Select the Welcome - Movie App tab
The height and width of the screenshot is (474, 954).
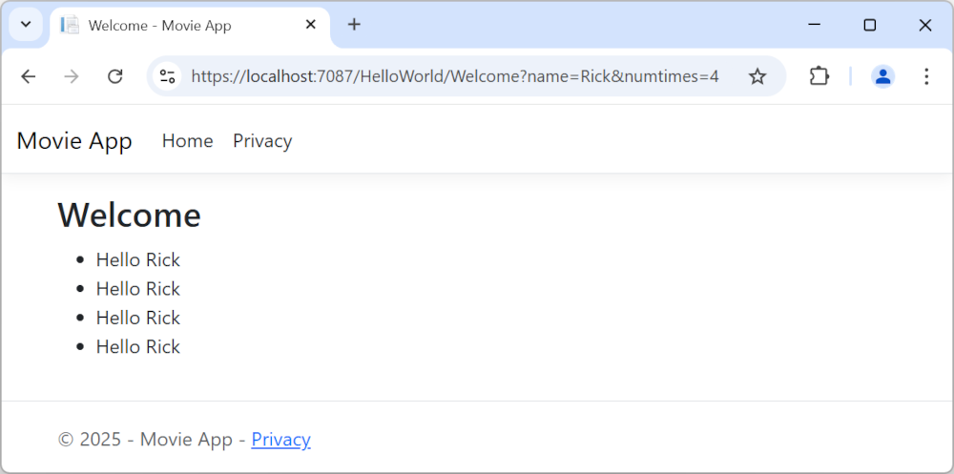coord(172,26)
